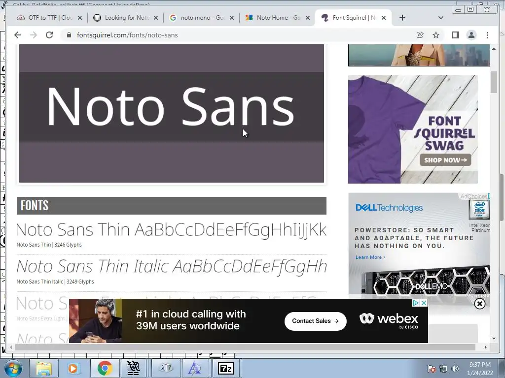Go back to the previous page

coord(18,35)
